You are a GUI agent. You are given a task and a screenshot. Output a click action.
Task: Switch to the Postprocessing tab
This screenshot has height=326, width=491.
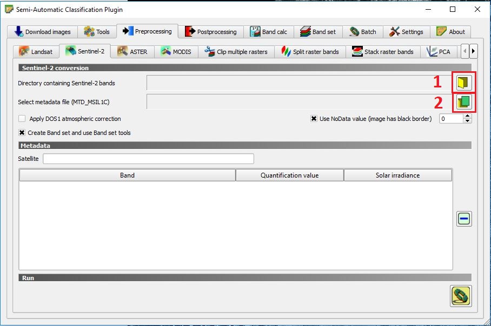coord(211,32)
